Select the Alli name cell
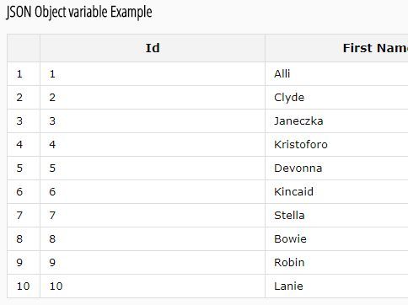Viewport: 408px width, 305px height. [336, 74]
